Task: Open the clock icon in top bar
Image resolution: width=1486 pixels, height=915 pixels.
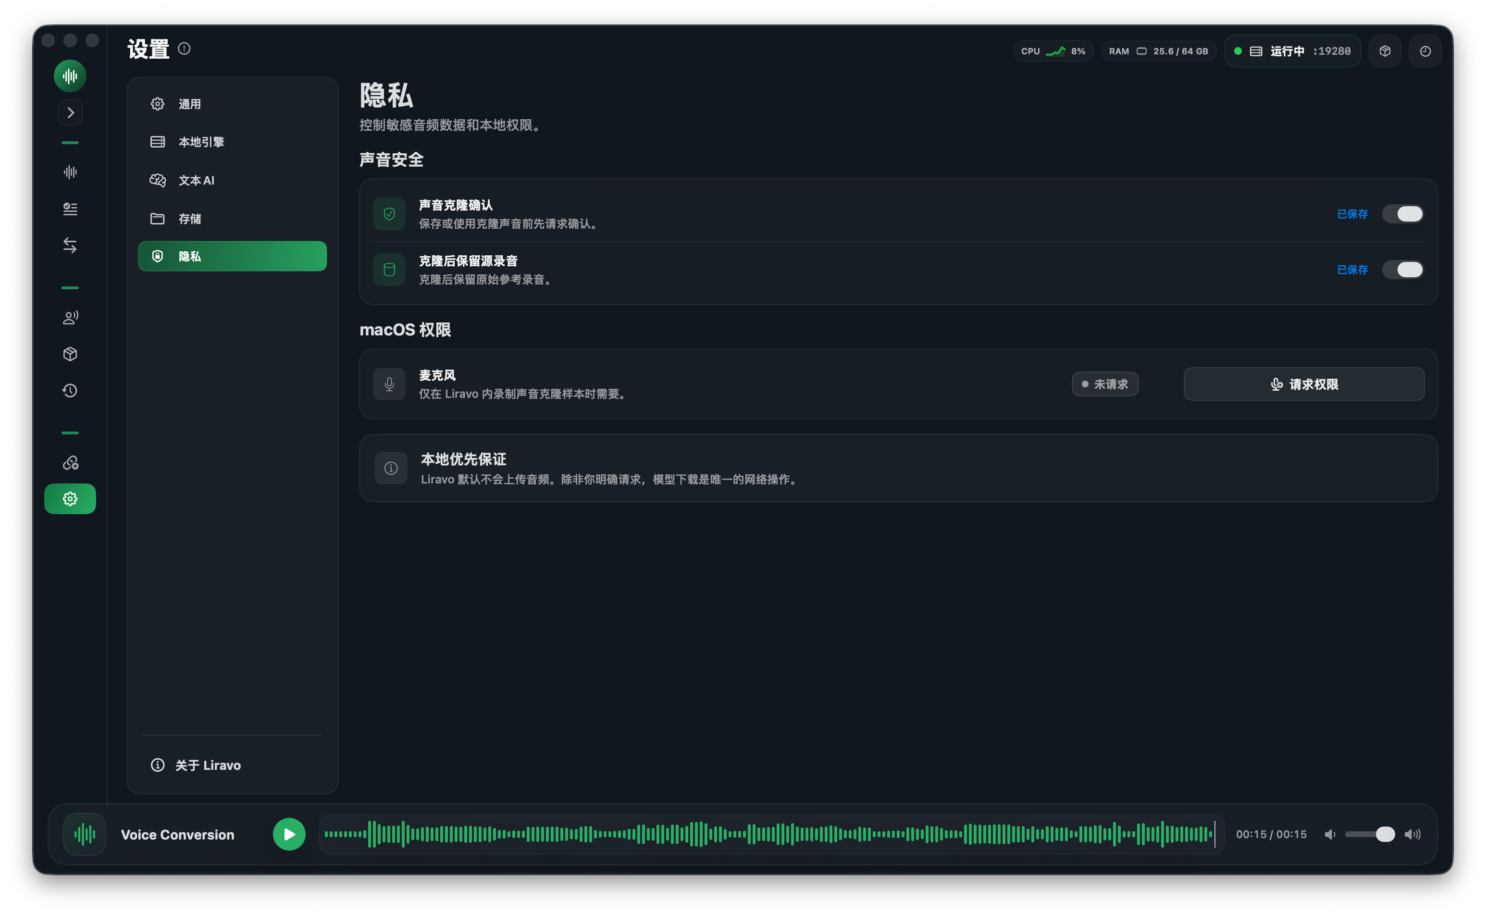Action: tap(1425, 51)
